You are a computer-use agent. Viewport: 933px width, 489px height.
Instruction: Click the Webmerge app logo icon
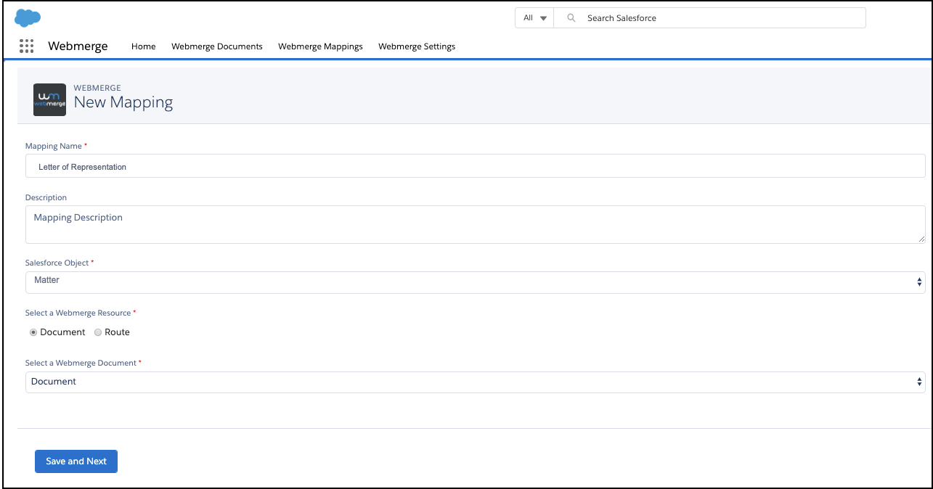point(49,99)
